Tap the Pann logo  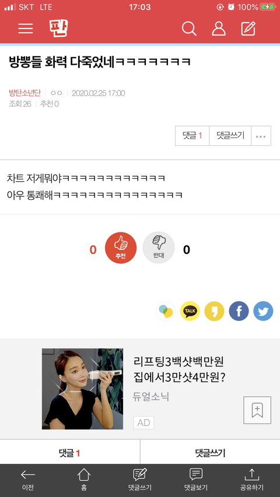tap(59, 29)
